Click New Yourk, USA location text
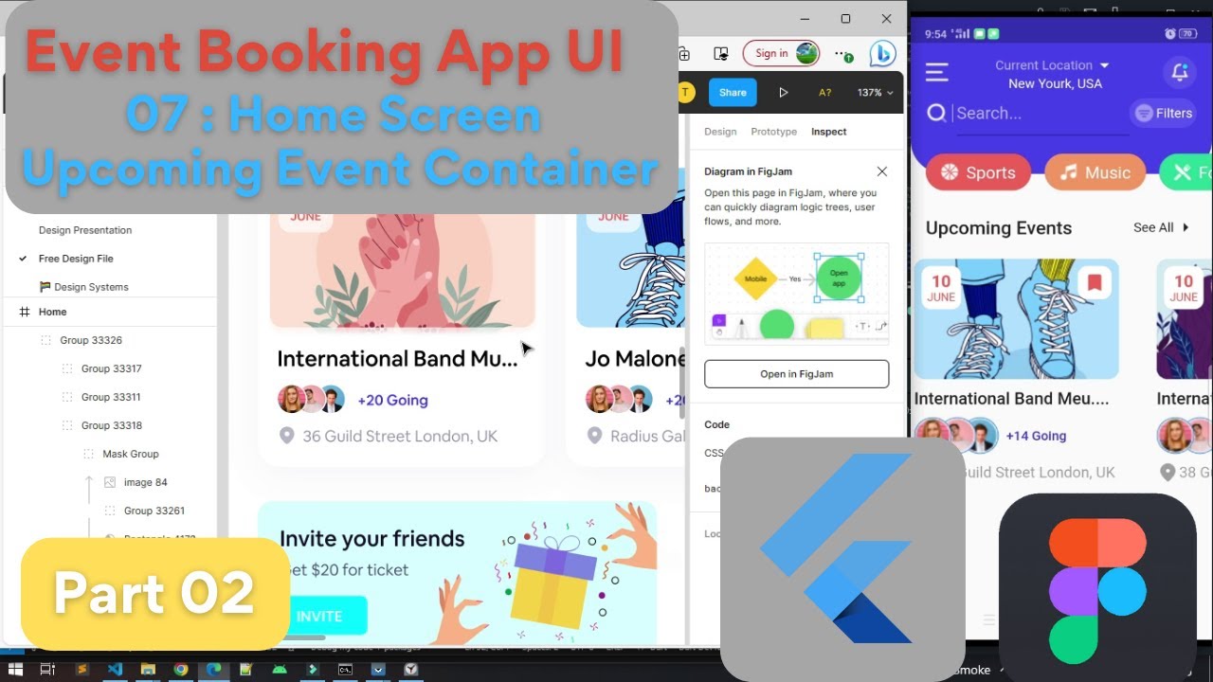Viewport: 1213px width, 682px height. pyautogui.click(x=1055, y=83)
